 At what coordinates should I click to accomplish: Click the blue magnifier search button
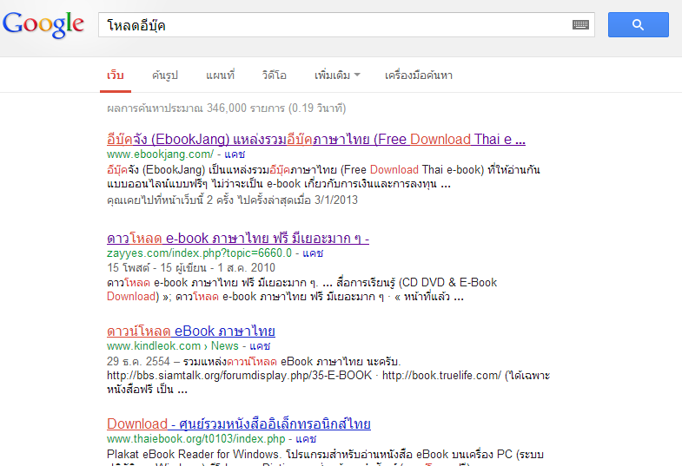point(638,25)
